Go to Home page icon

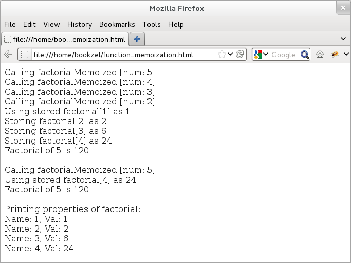point(320,54)
